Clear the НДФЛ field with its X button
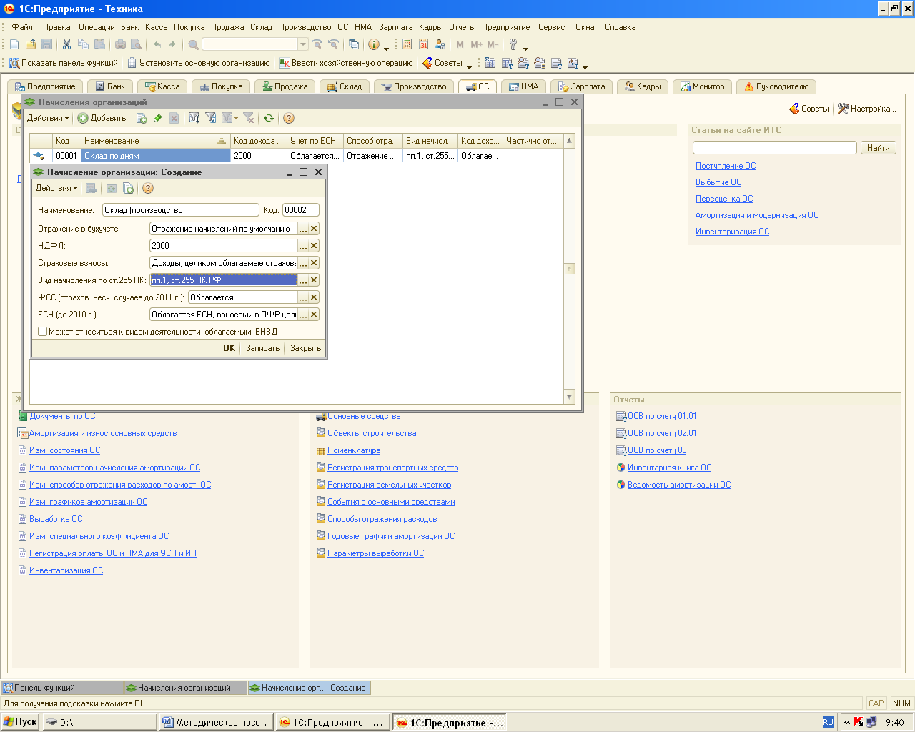Viewport: 915px width, 732px height. (x=314, y=246)
